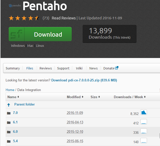Click the (73) review count
The image size is (160, 146).
(x=46, y=18)
